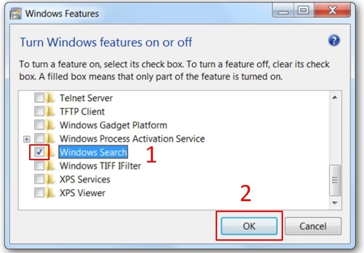Select the Windows TIFF IFilter item

click(100, 166)
